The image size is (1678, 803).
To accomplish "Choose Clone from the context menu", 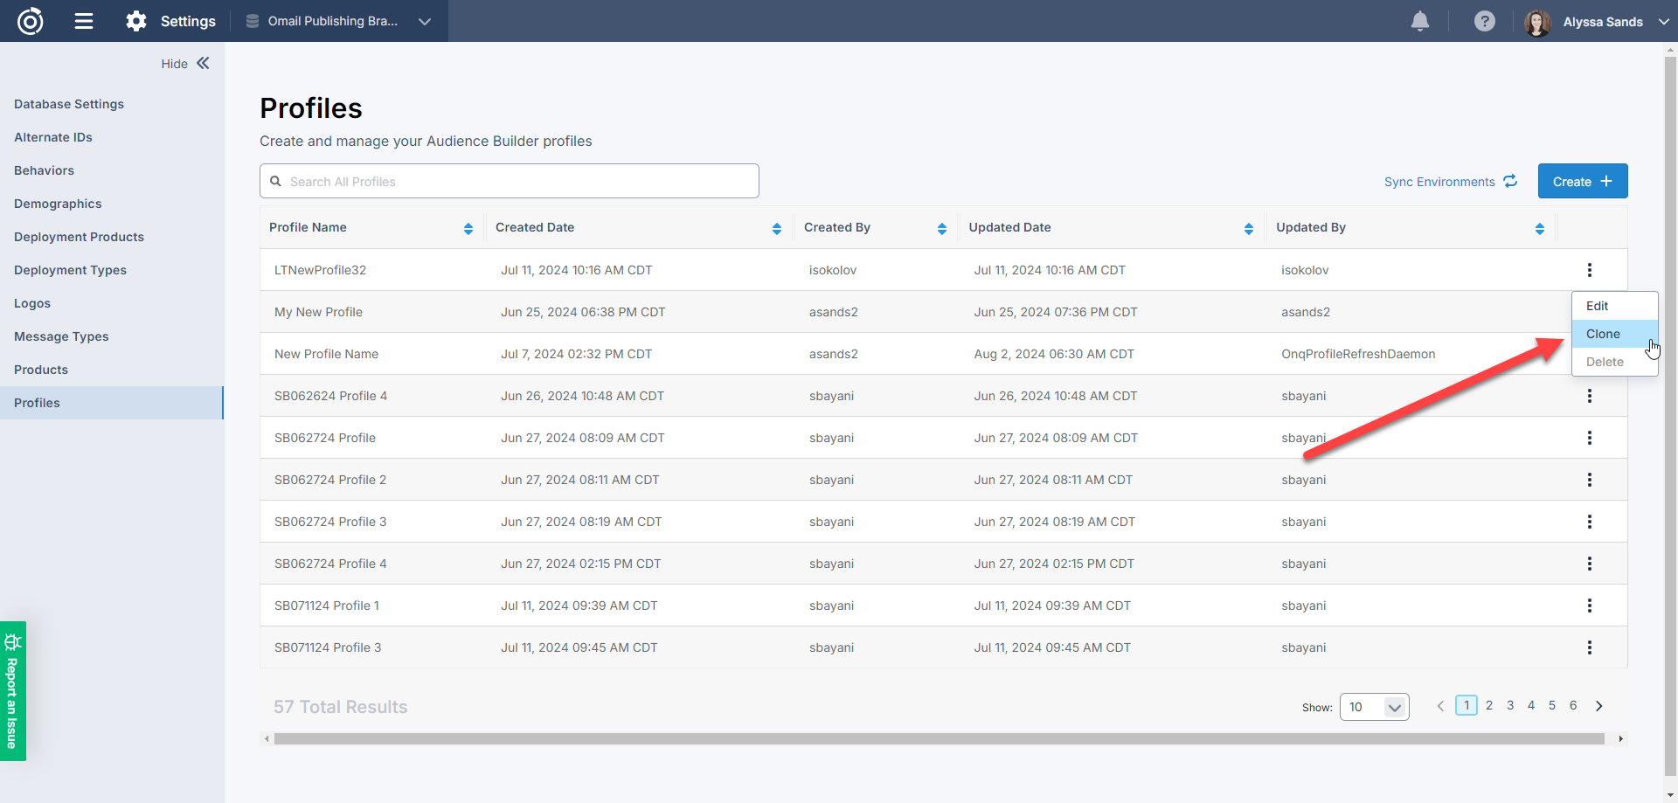I will (x=1603, y=334).
